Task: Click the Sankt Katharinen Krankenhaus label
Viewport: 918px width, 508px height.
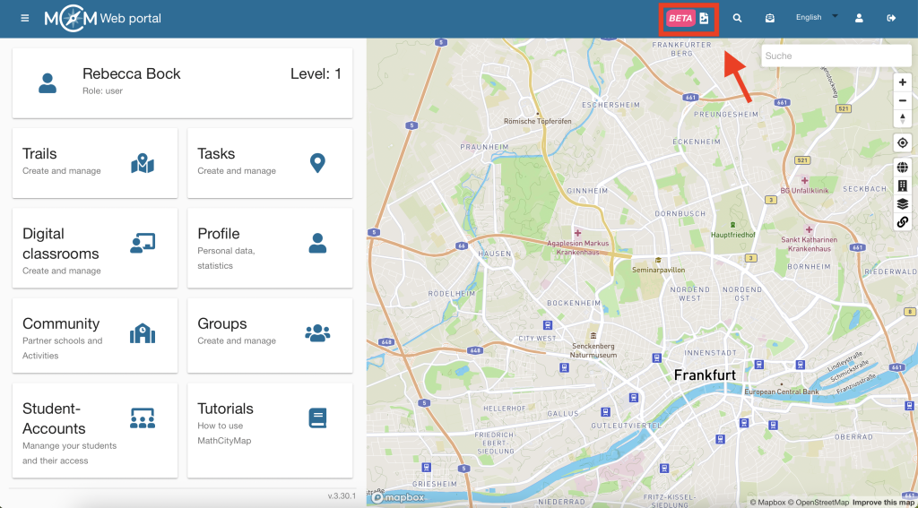Action: 809,244
